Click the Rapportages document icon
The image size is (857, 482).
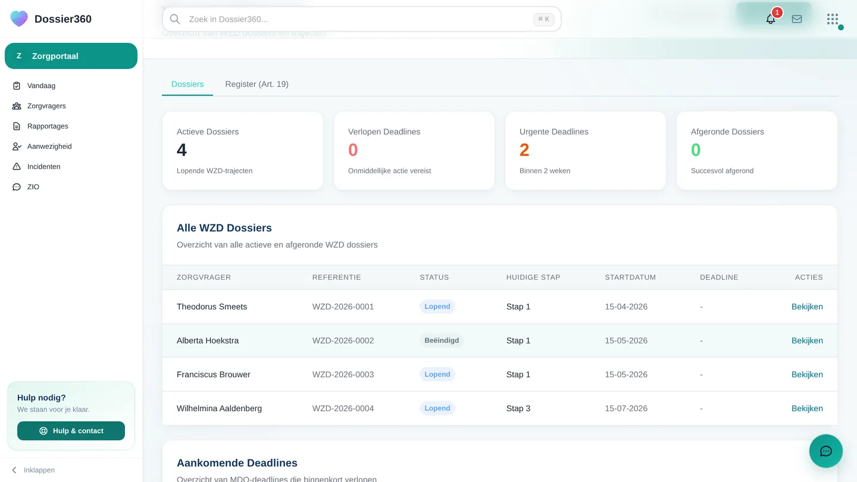pos(17,126)
